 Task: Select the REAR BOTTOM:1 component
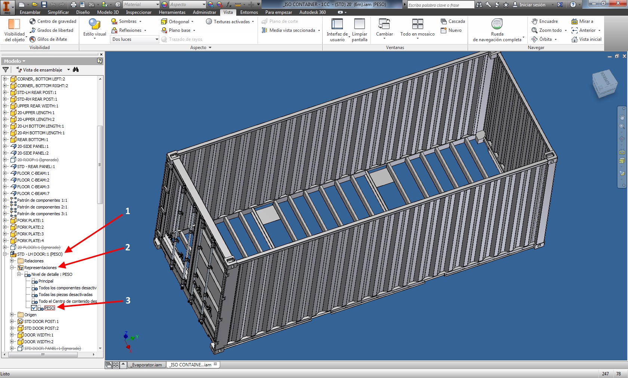(33, 140)
